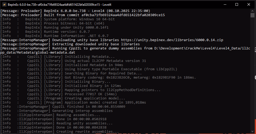256x134 pixels.
Task: Click the 'Creating rewrite assemblies...' last line
Action: (88, 131)
